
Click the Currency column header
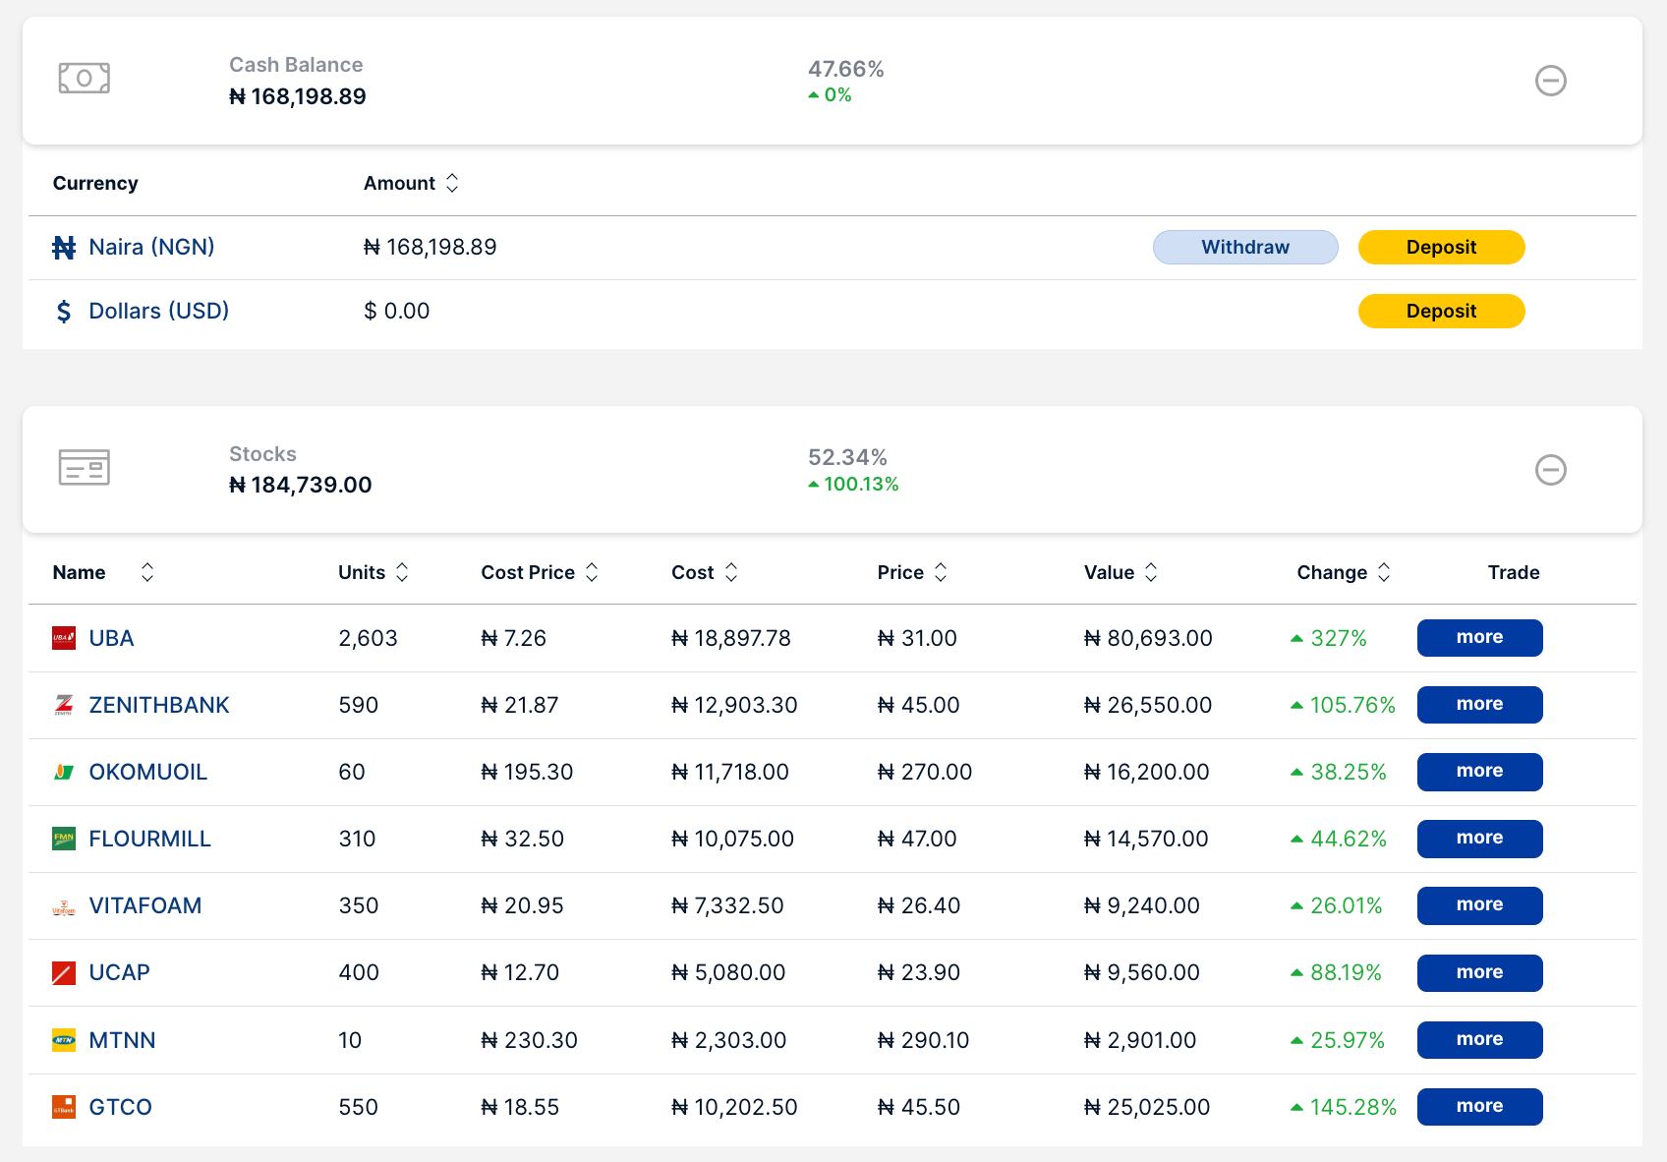(95, 183)
